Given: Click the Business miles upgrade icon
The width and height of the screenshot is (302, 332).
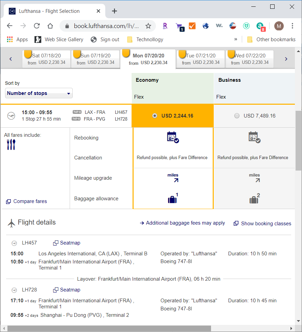Looking at the screenshot, I should [x=255, y=178].
